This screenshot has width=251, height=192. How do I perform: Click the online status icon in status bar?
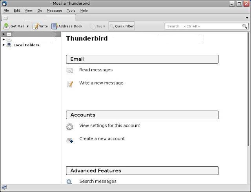[4, 187]
